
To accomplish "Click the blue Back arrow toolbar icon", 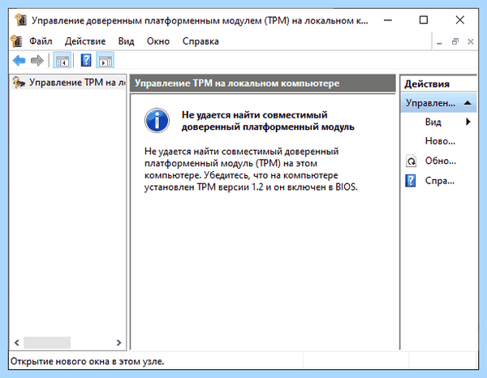I will tap(19, 60).
